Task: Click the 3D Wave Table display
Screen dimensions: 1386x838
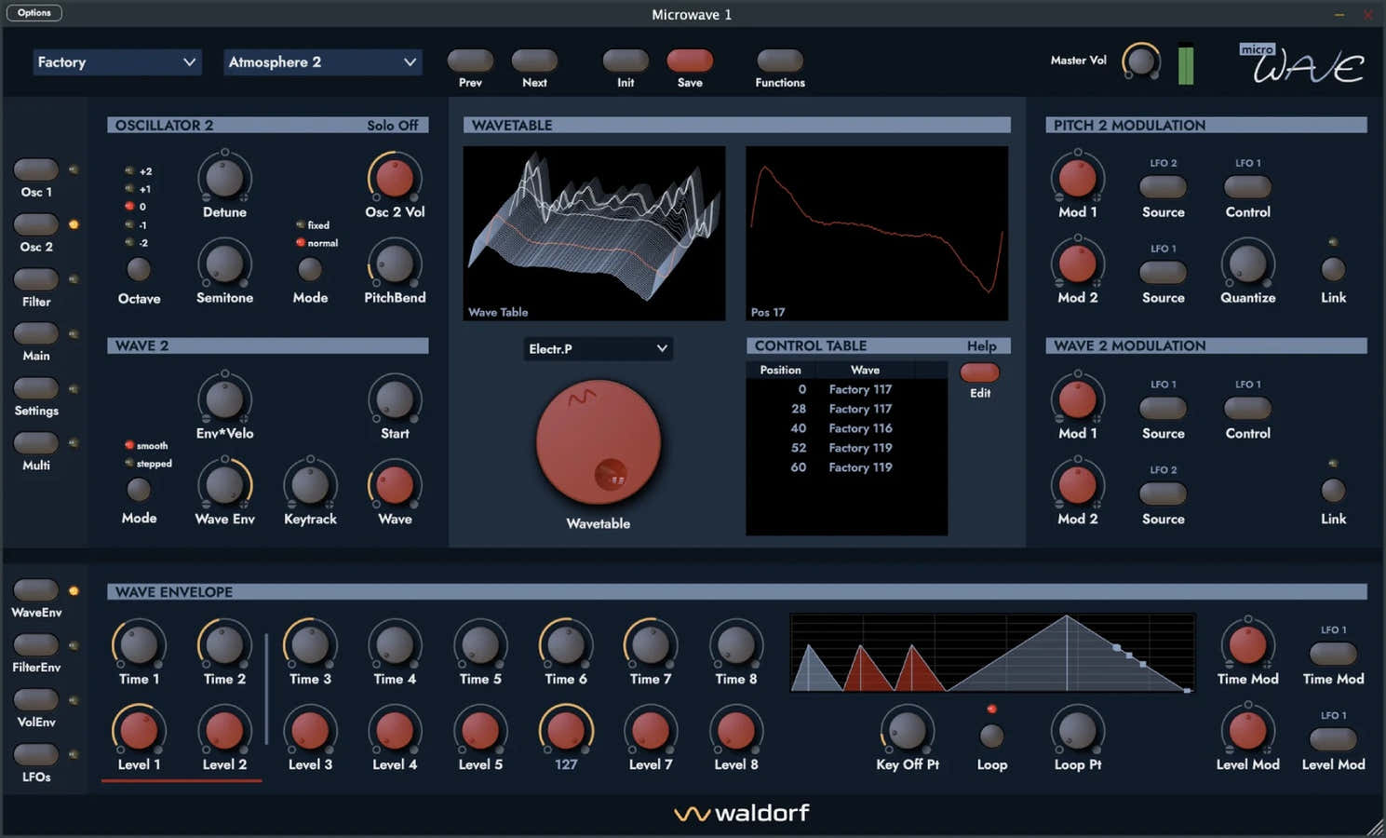Action: click(x=594, y=234)
